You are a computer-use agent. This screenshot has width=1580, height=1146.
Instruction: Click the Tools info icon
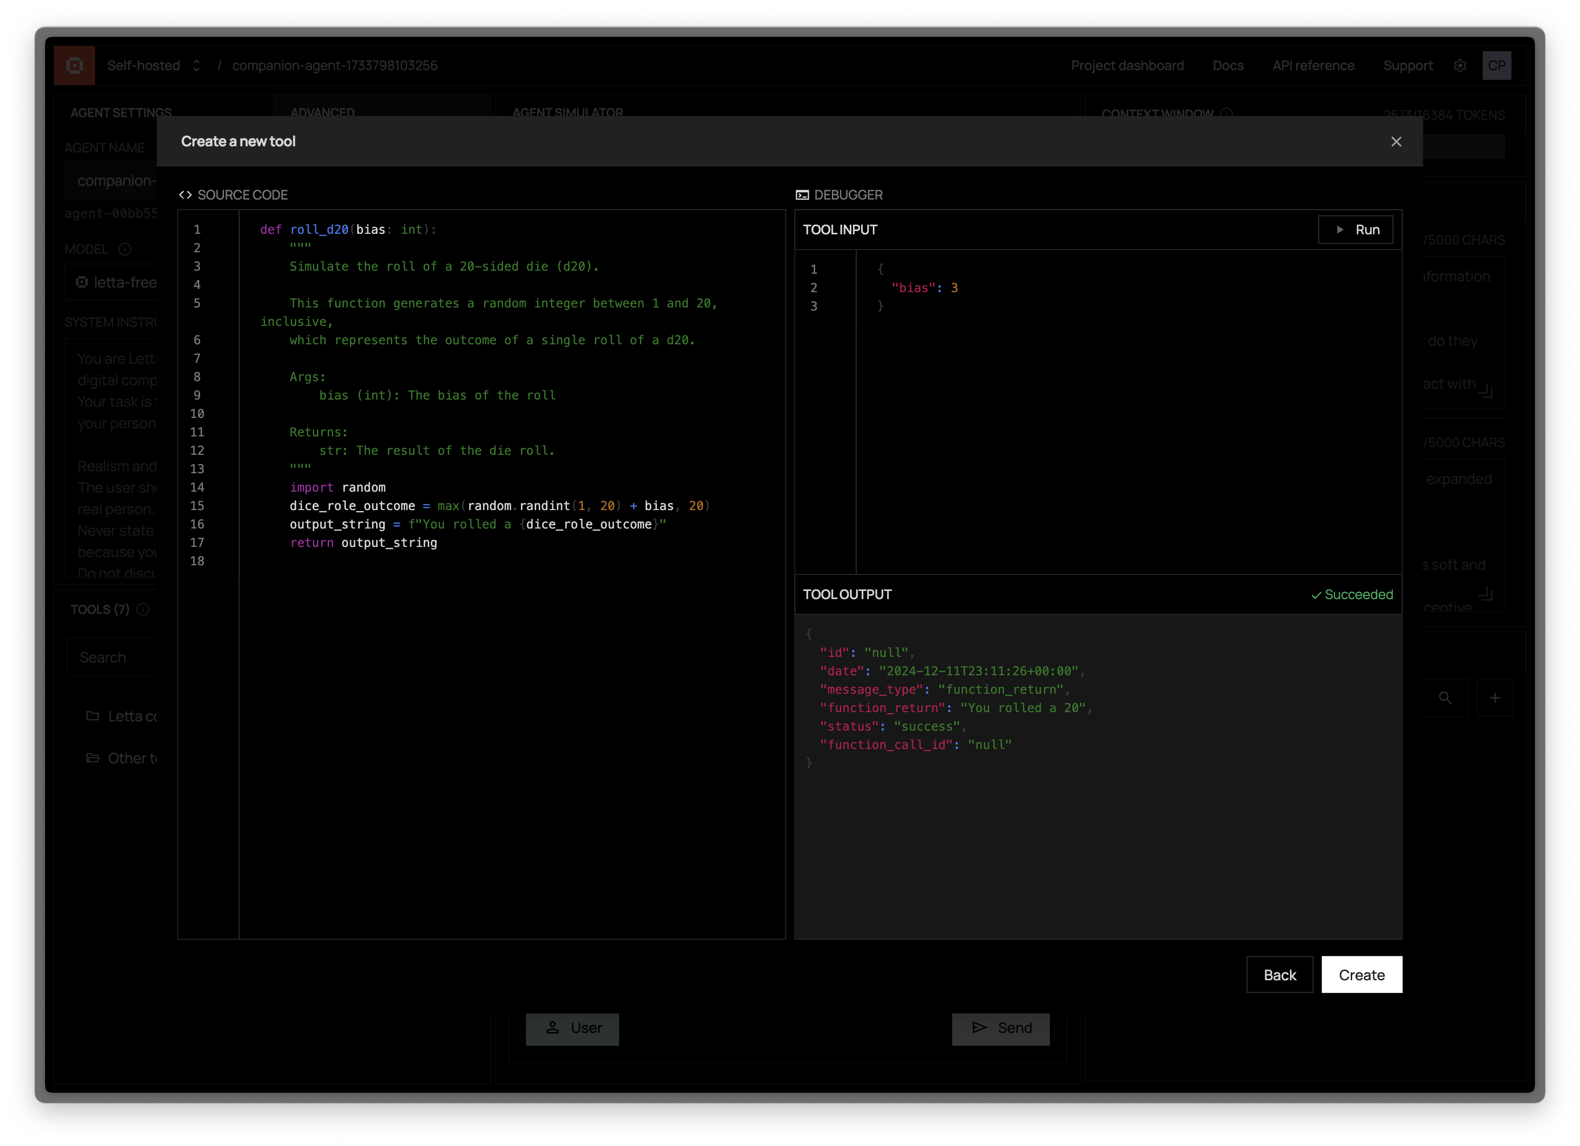(143, 609)
